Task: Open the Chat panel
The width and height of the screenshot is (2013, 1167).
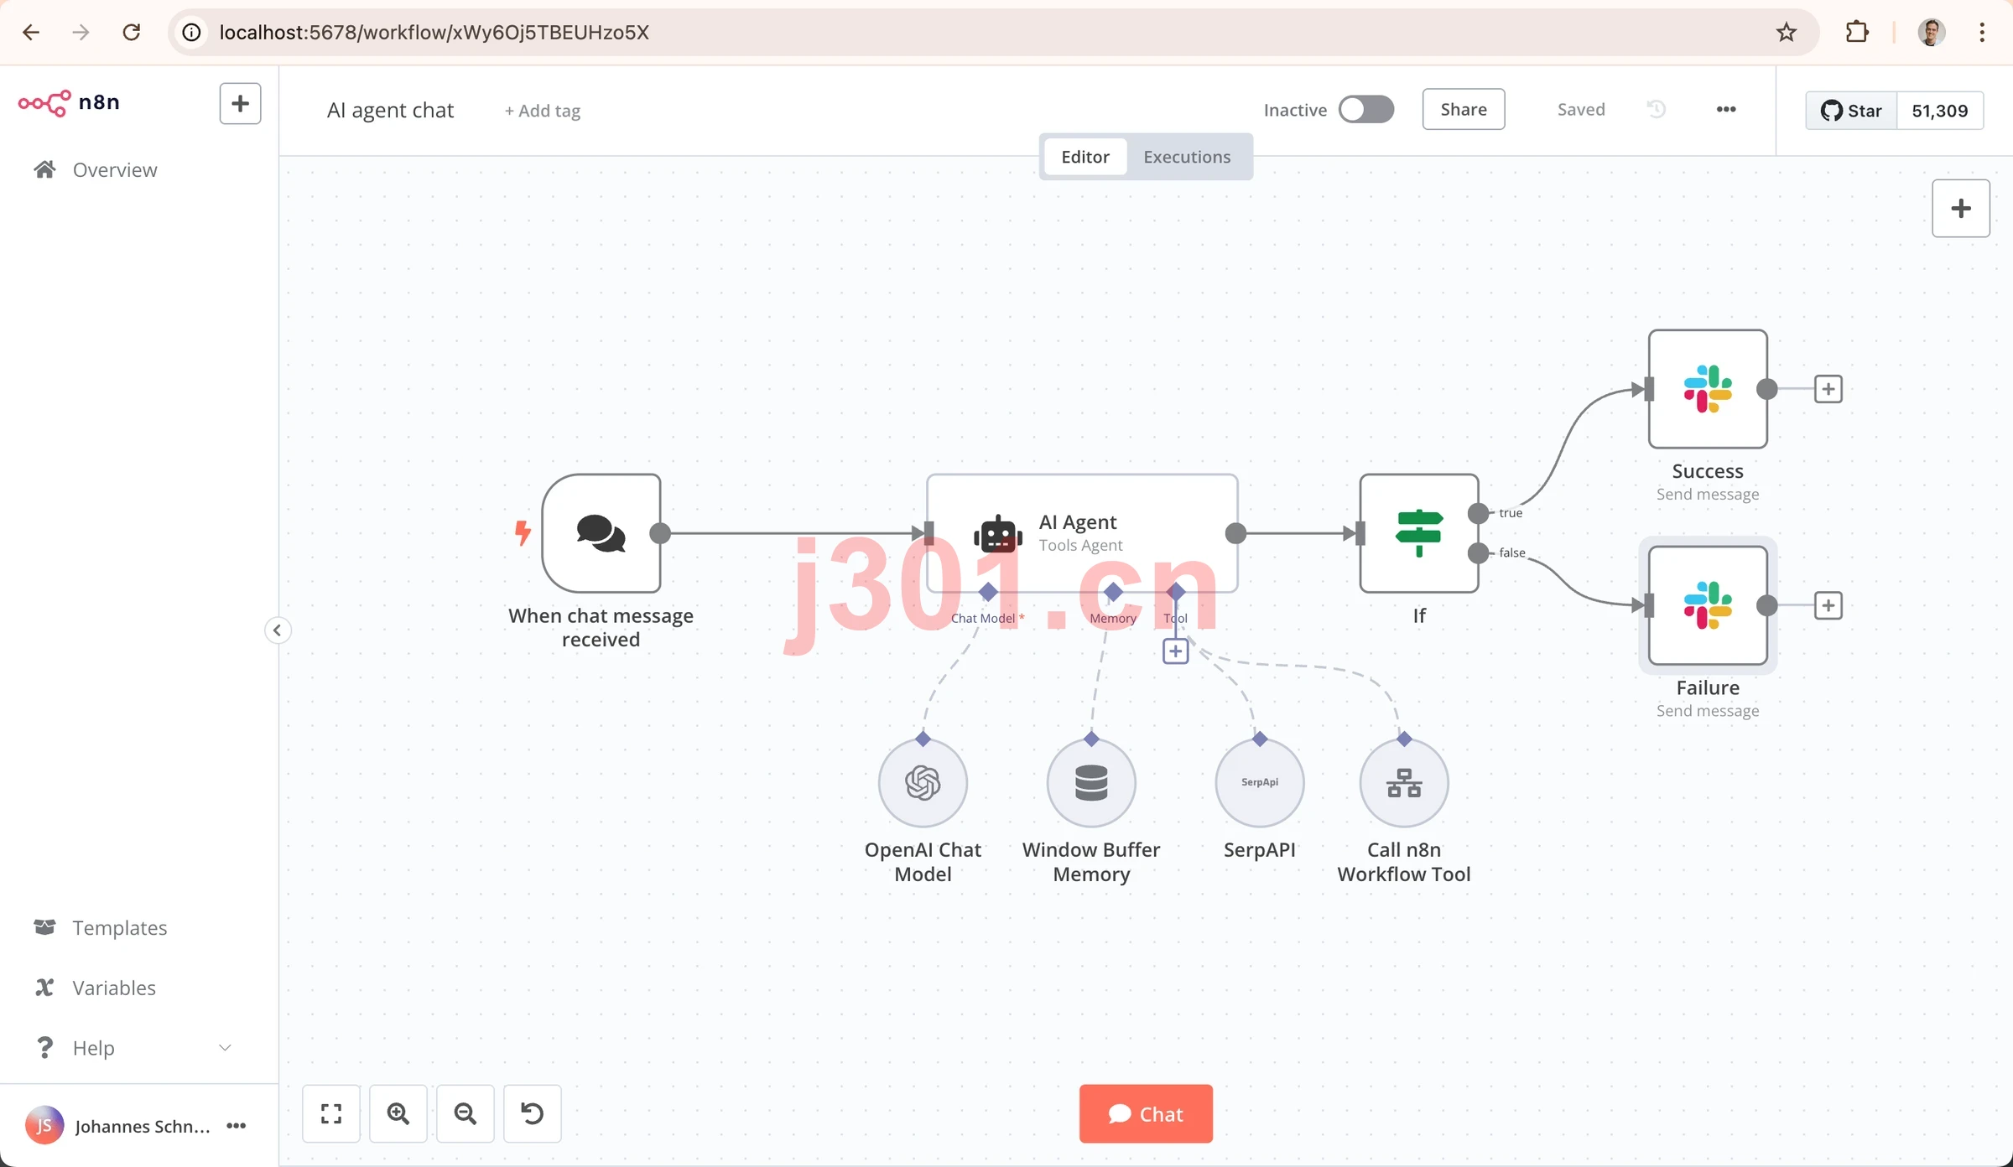Action: point(1146,1113)
